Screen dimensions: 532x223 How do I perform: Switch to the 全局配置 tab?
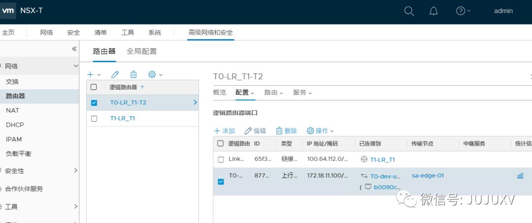point(142,51)
